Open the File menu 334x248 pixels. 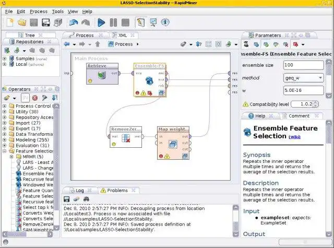(9, 11)
